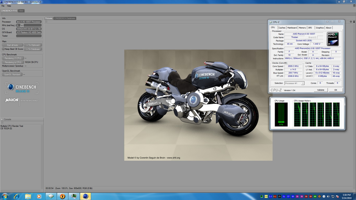
Task: Click the orange info icon taskbar button
Action: click(63, 196)
